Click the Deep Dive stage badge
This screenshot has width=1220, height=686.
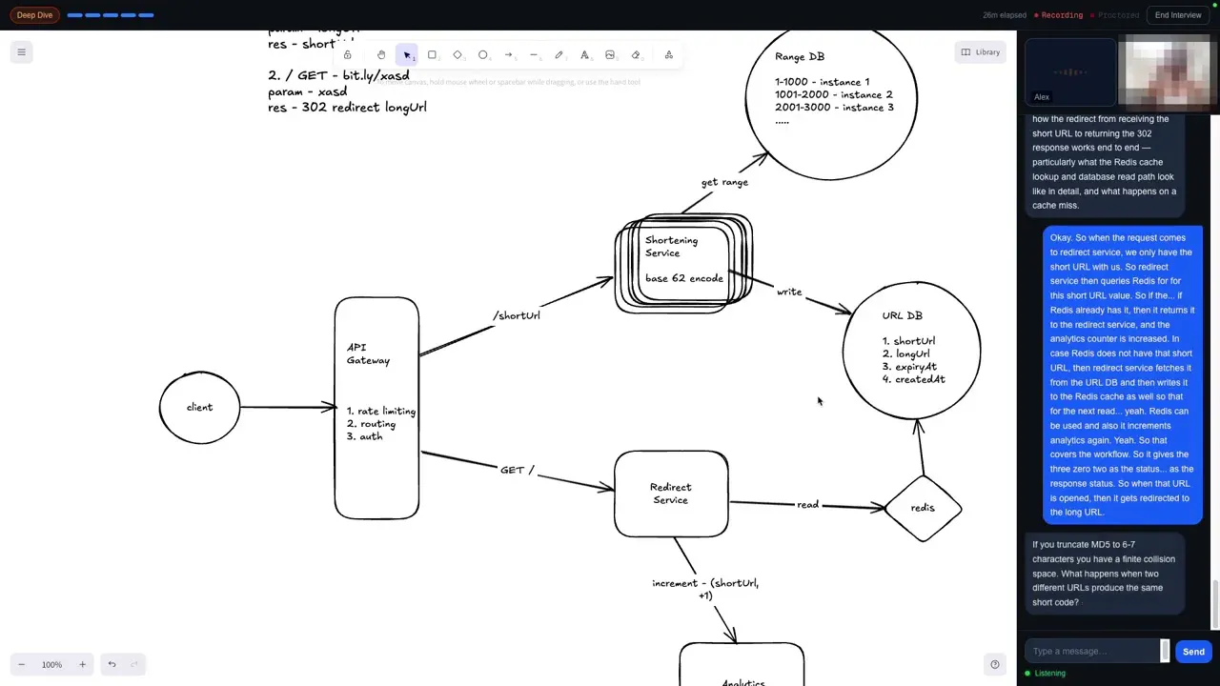[x=34, y=15]
